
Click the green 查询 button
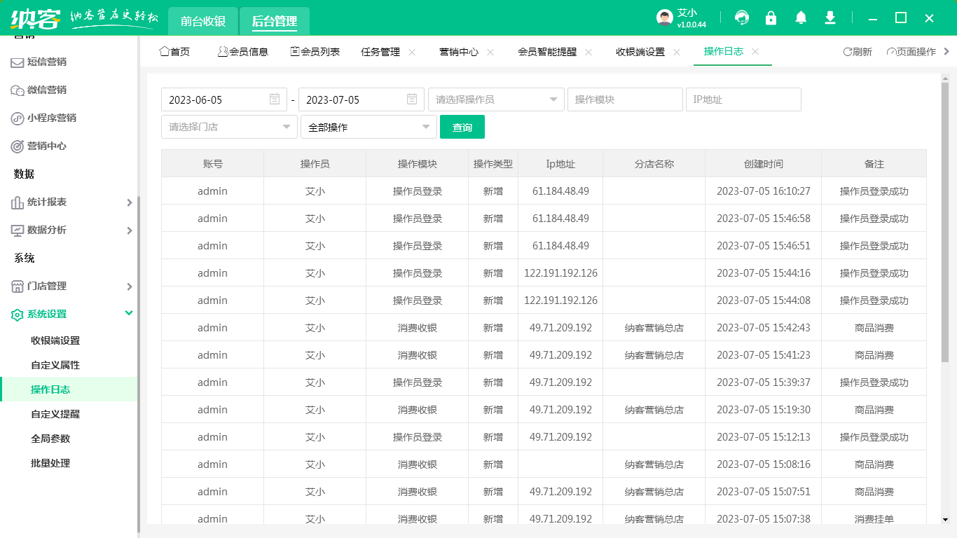coord(462,127)
